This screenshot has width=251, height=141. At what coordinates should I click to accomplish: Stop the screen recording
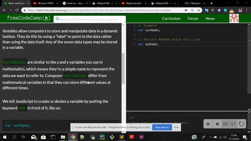(217, 124)
